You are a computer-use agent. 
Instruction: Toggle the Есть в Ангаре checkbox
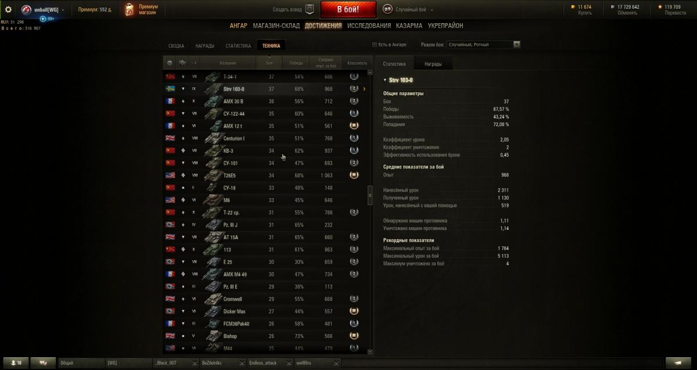coord(374,45)
